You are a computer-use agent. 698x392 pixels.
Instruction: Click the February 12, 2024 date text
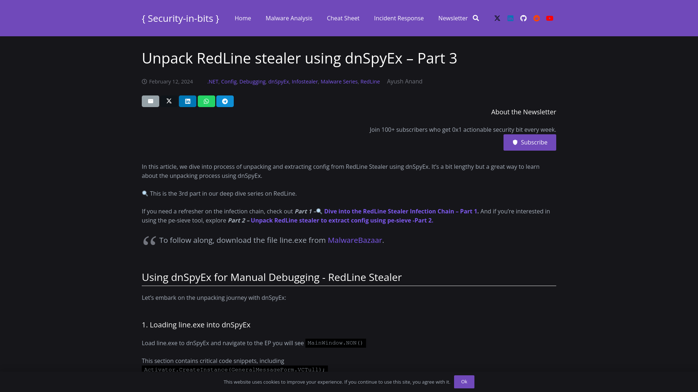(x=171, y=82)
